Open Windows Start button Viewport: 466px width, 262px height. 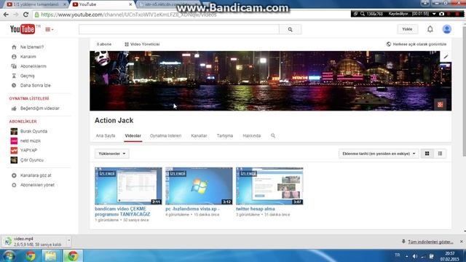9,255
